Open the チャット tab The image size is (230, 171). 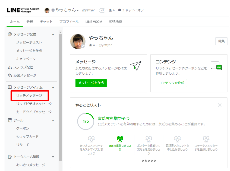[x=46, y=22]
